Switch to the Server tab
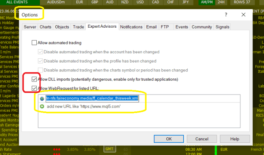The height and width of the screenshot is (155, 264). pyautogui.click(x=30, y=27)
